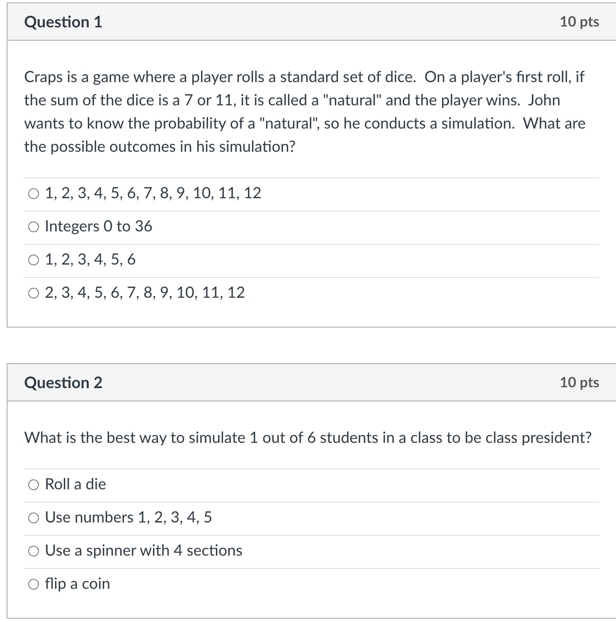Screen dimensions: 616x622
Task: Select answer "Integers 0 to 36"
Action: (x=34, y=226)
